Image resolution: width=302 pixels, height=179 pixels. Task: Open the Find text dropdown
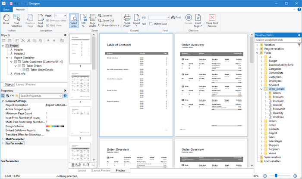click(168, 17)
